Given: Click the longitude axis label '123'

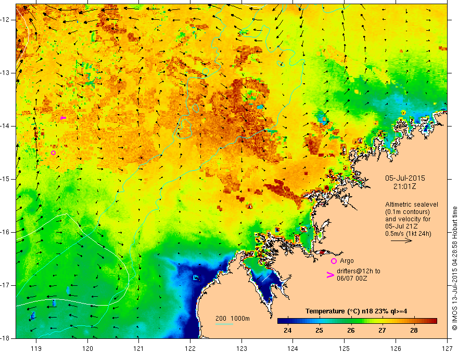Looking at the screenshot, I should point(241,348).
